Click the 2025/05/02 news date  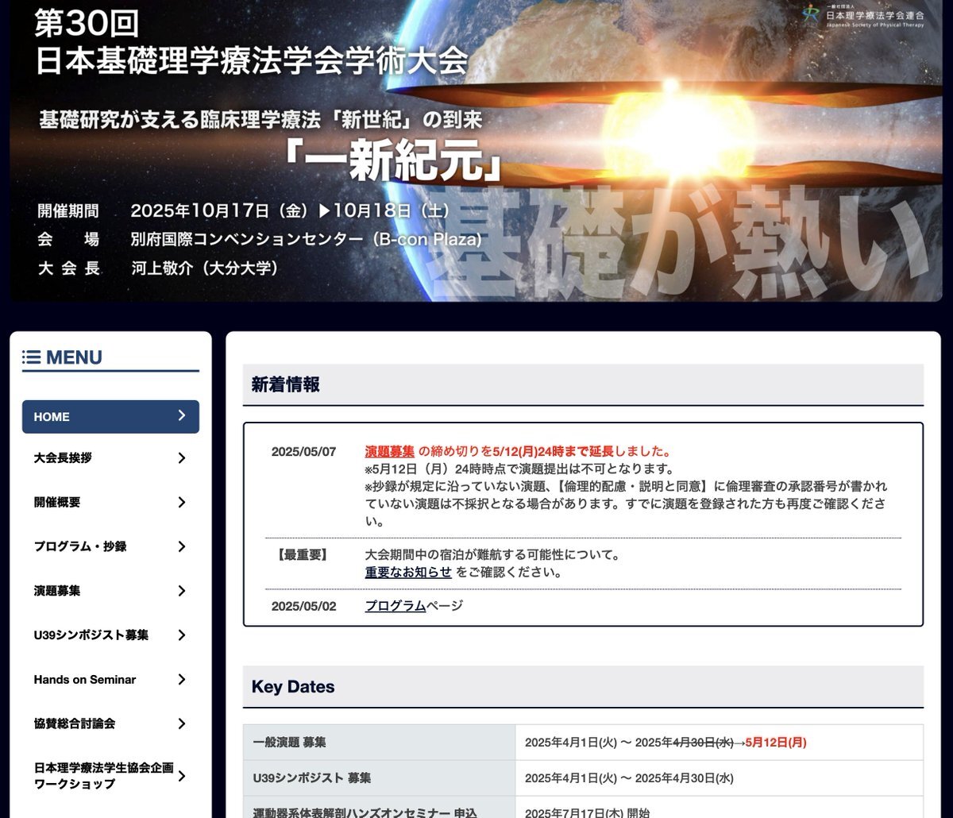click(x=303, y=606)
